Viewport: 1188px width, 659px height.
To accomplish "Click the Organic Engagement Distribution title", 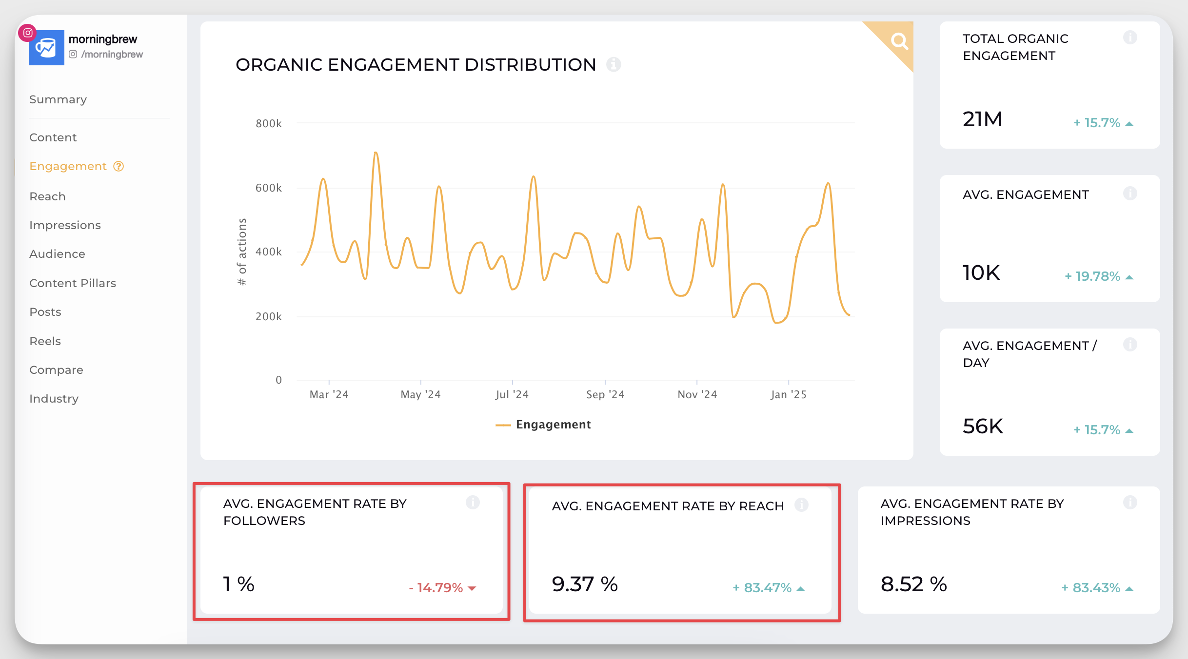I will (x=416, y=64).
